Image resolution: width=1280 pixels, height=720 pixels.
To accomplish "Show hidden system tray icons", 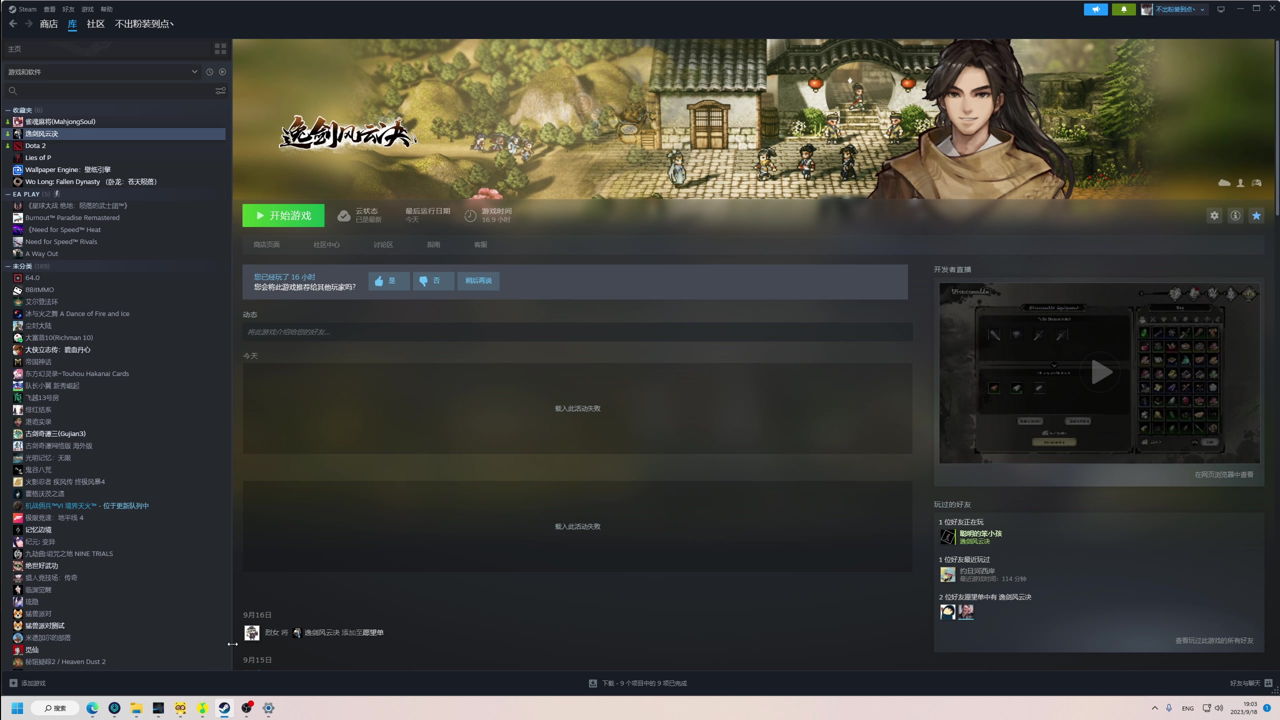I will 1154,708.
